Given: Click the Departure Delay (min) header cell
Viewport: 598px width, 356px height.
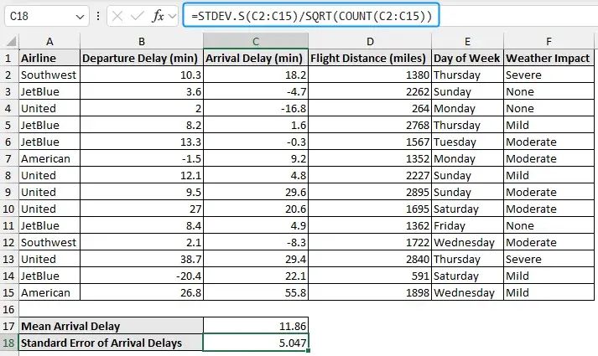Looking at the screenshot, I should click(142, 58).
